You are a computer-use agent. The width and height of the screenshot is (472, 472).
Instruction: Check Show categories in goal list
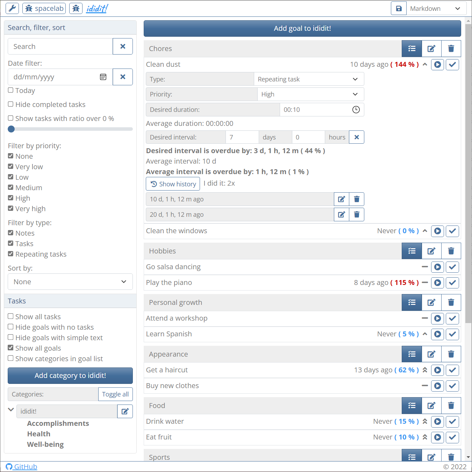coord(11,358)
